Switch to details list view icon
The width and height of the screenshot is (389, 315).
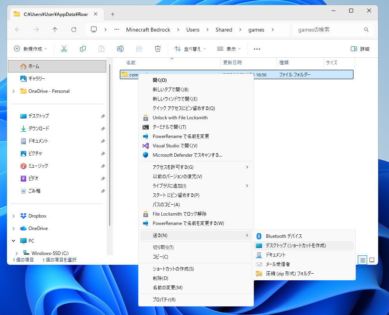click(x=363, y=260)
